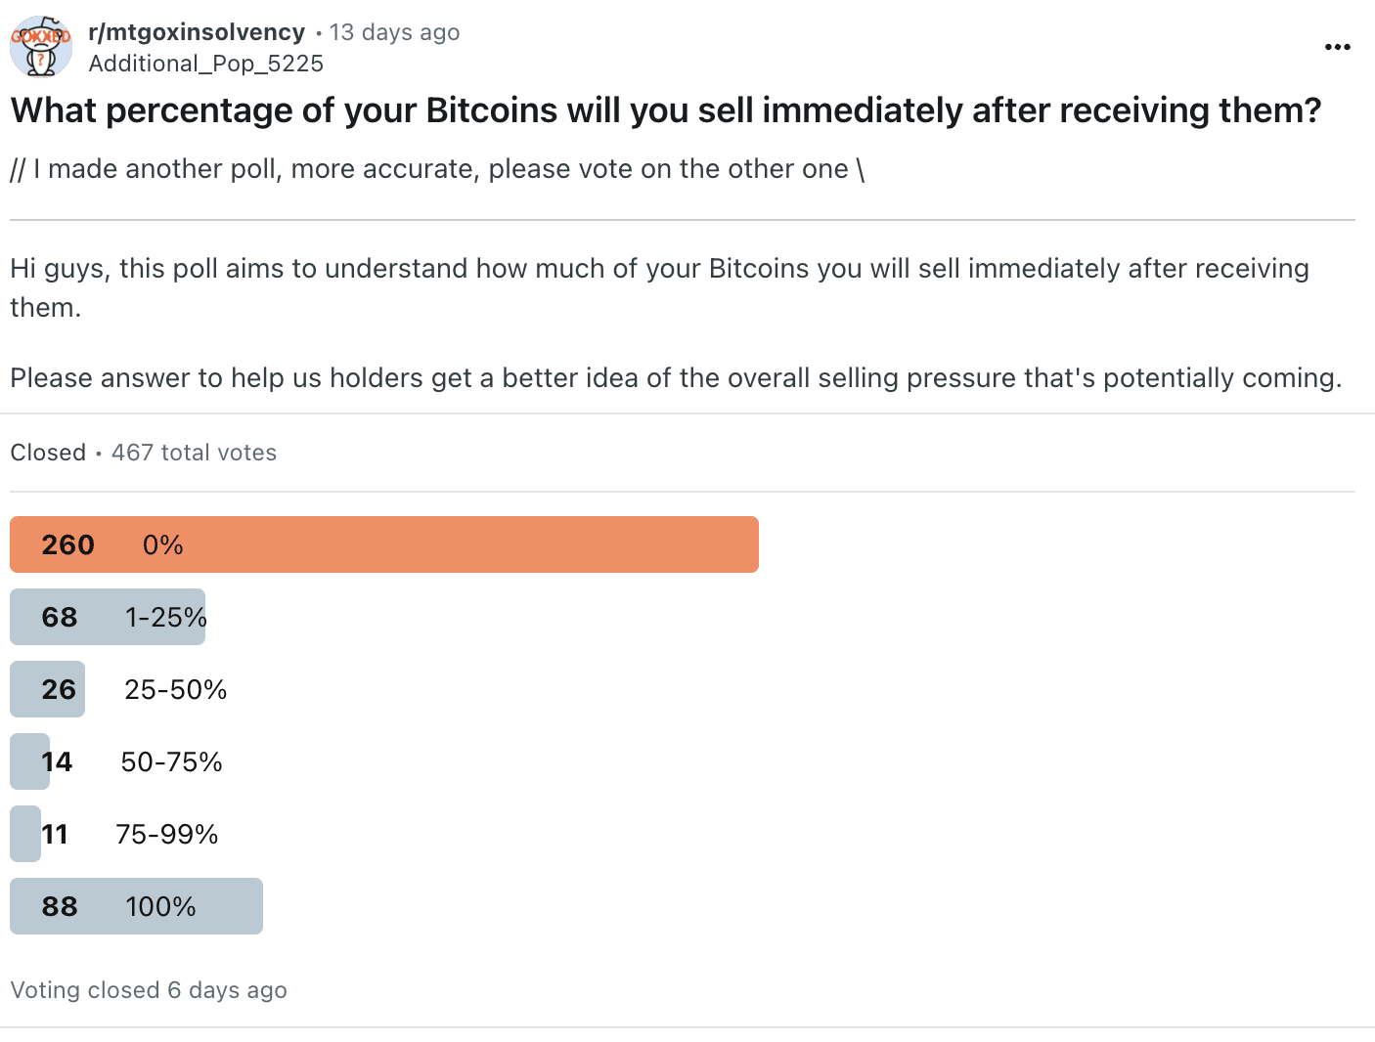1375x1042 pixels.
Task: Vote for the 100% option
Action: coord(136,906)
